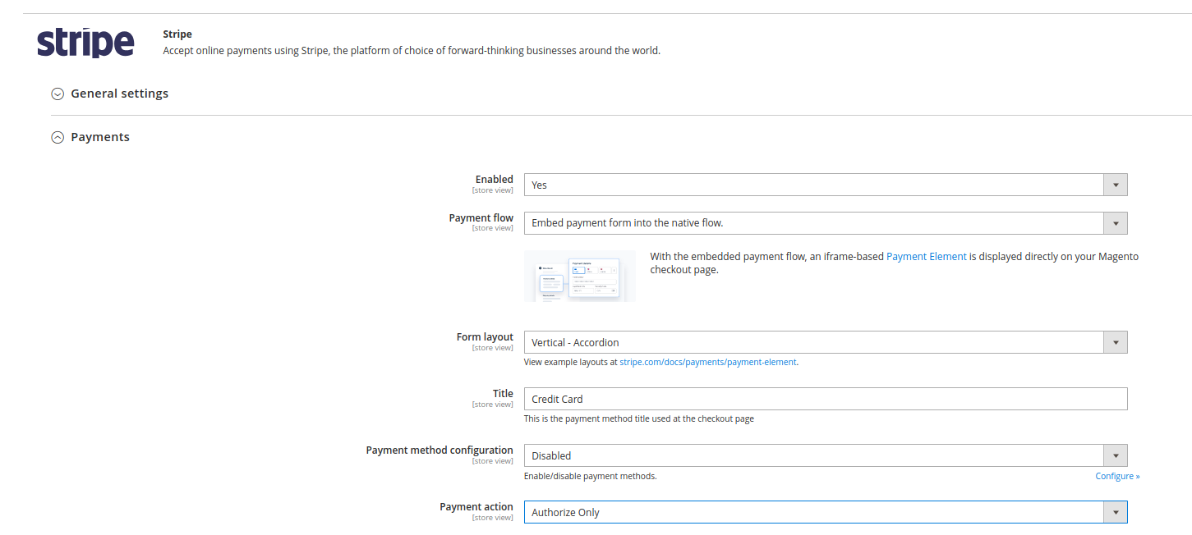The width and height of the screenshot is (1192, 535).
Task: Open the Enabled select showing Yes
Action: pos(813,185)
